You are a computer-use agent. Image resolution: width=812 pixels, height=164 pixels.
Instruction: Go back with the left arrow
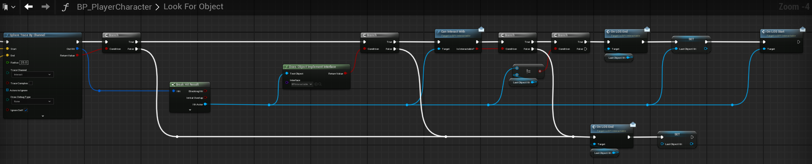click(x=29, y=7)
